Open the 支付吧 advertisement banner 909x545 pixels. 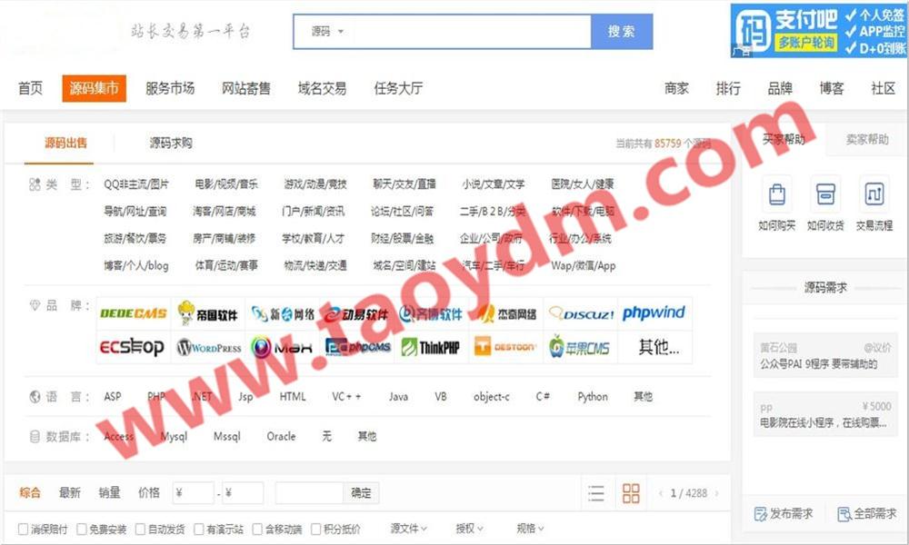[x=819, y=31]
